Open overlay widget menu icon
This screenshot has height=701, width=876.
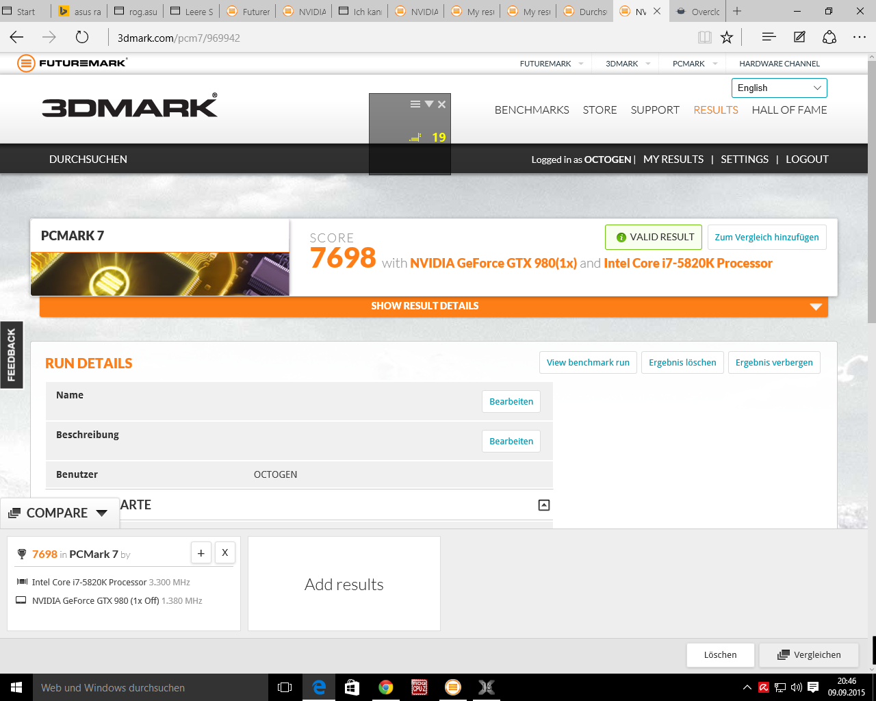click(415, 105)
